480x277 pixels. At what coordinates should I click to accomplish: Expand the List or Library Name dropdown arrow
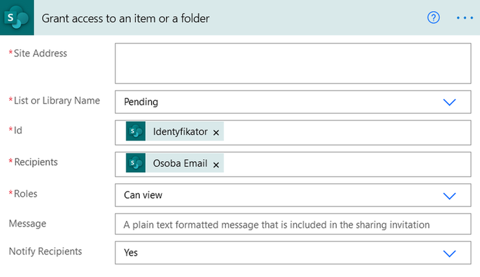click(x=449, y=102)
